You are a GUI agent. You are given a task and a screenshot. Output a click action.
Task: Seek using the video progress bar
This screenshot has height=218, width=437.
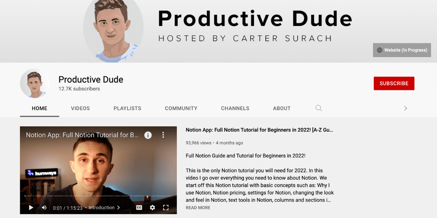click(x=98, y=196)
